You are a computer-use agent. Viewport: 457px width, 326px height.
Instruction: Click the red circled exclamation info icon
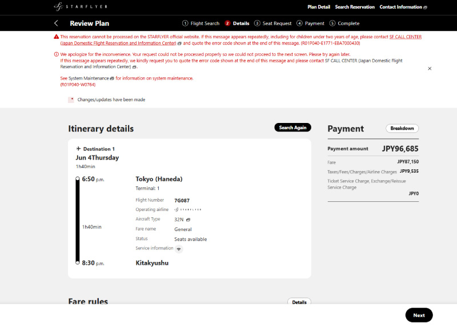[56, 54]
